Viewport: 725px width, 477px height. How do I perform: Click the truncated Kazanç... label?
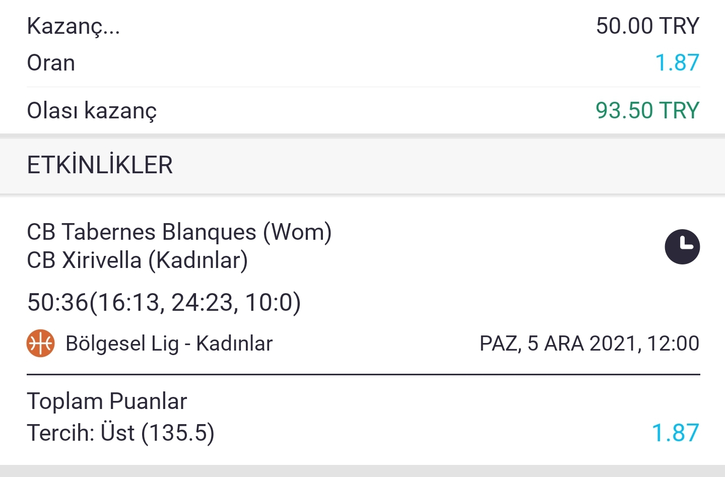(74, 27)
